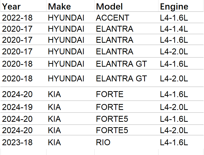
Task: Select the ACCENT model cell
Action: click(x=113, y=18)
